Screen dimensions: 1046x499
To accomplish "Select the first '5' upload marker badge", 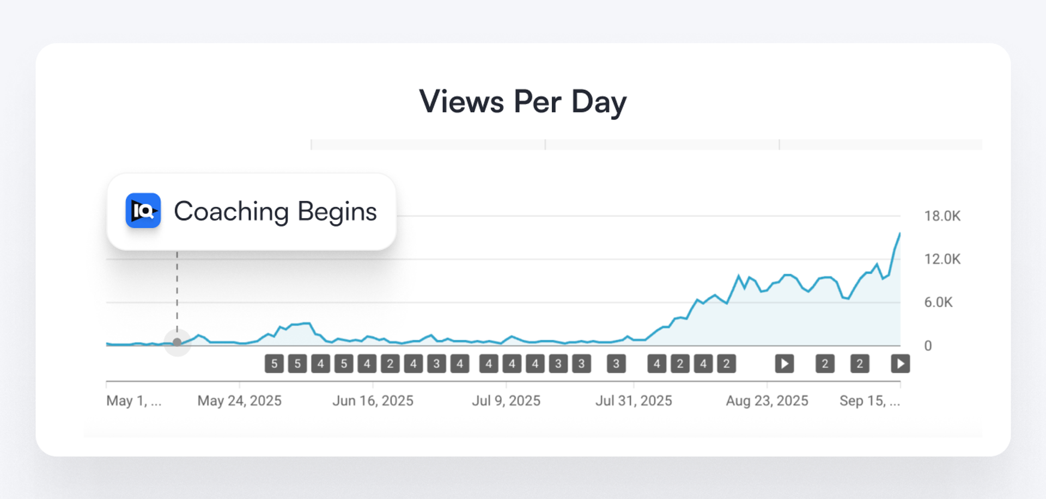I will tap(274, 364).
